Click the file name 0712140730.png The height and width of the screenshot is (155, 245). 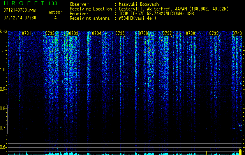20,10
